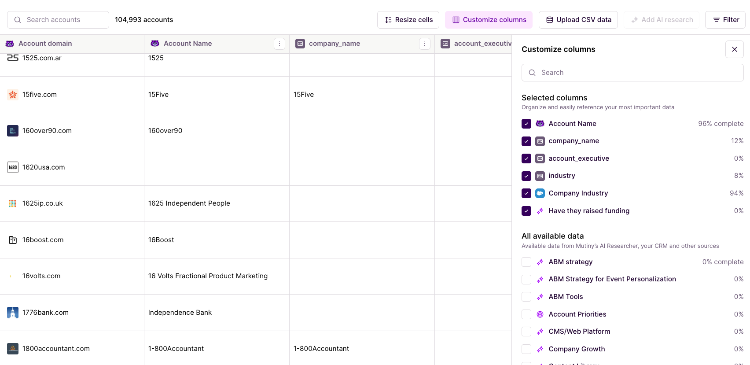Click the sparkle icon beside CMS/Web Platform

coord(540,332)
